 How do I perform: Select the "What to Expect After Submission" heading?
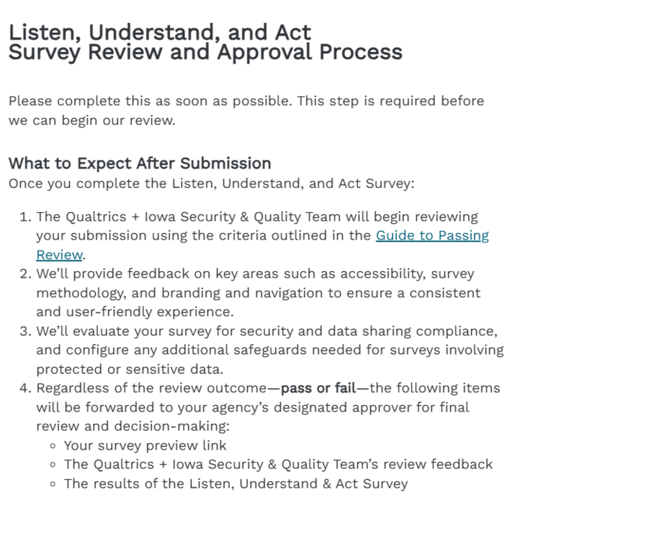click(x=140, y=163)
